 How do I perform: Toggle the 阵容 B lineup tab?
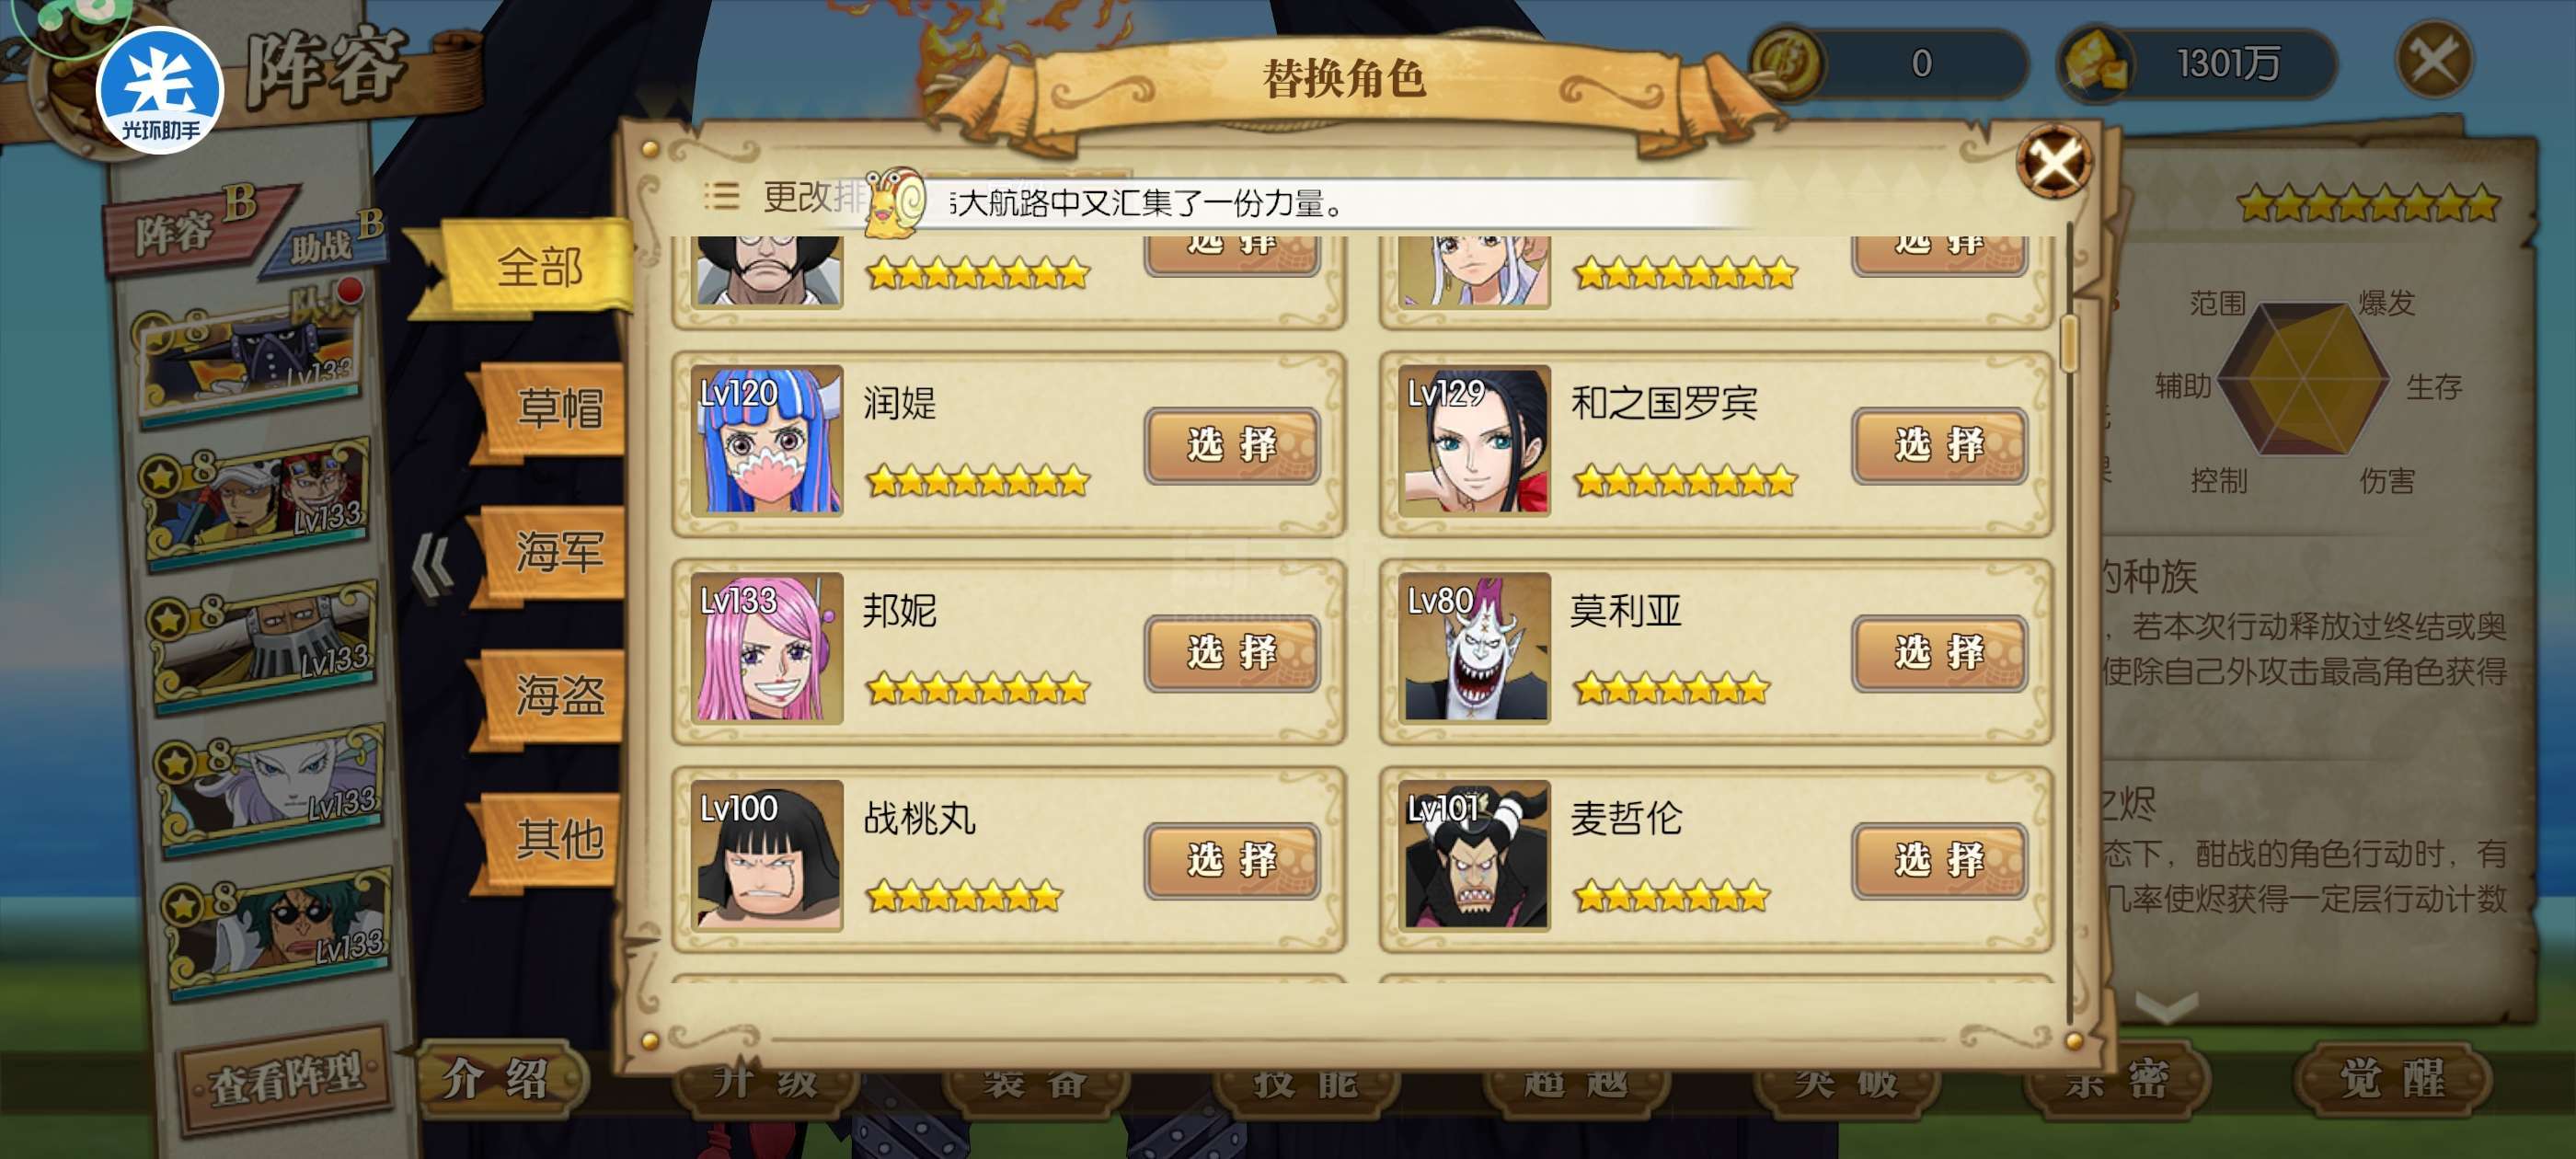pos(196,227)
